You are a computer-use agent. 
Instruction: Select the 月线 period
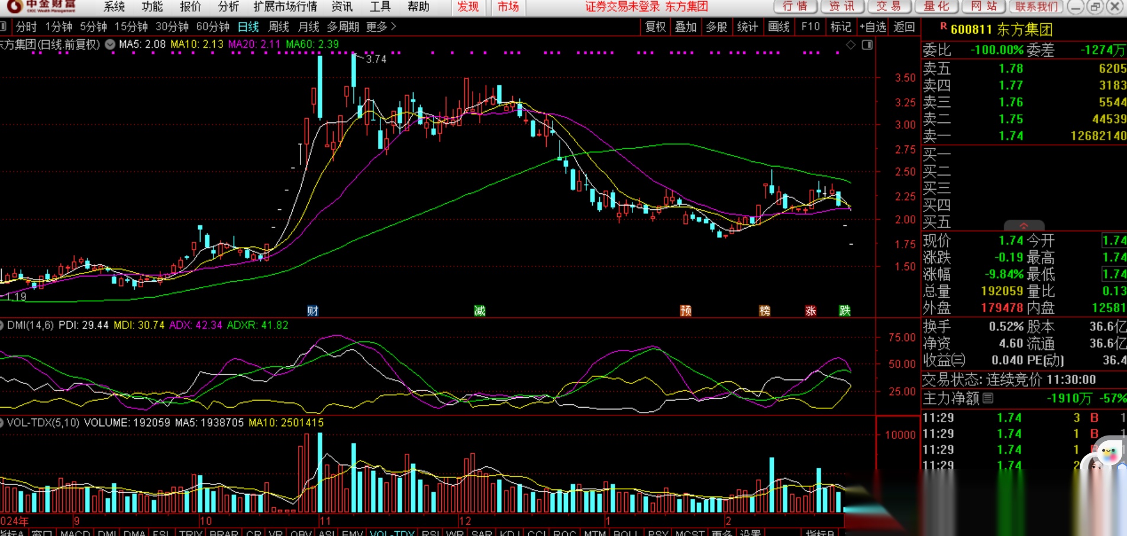pyautogui.click(x=309, y=27)
